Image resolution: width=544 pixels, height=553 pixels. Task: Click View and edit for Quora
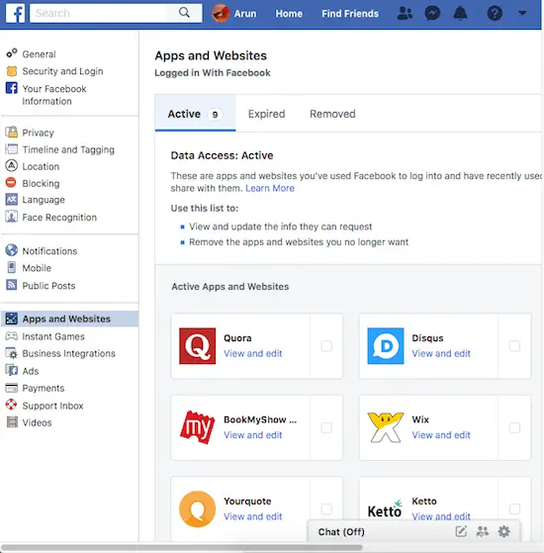point(253,353)
